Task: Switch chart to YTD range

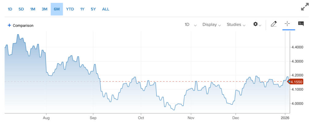Action: tap(70, 9)
